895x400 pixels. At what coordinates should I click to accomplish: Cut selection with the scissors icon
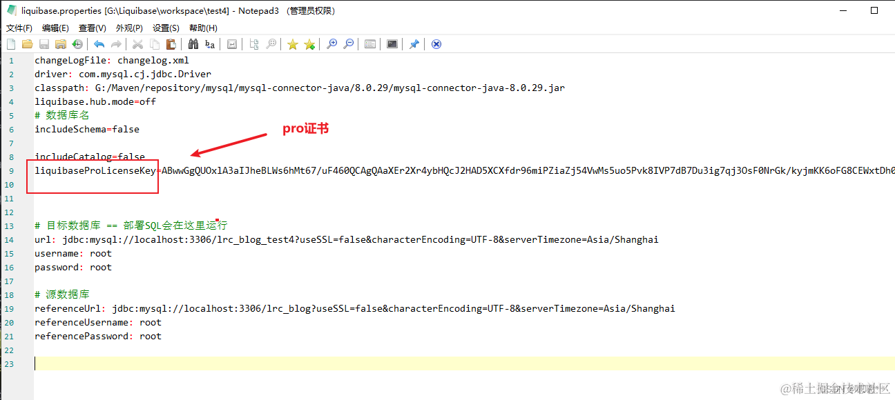point(137,44)
